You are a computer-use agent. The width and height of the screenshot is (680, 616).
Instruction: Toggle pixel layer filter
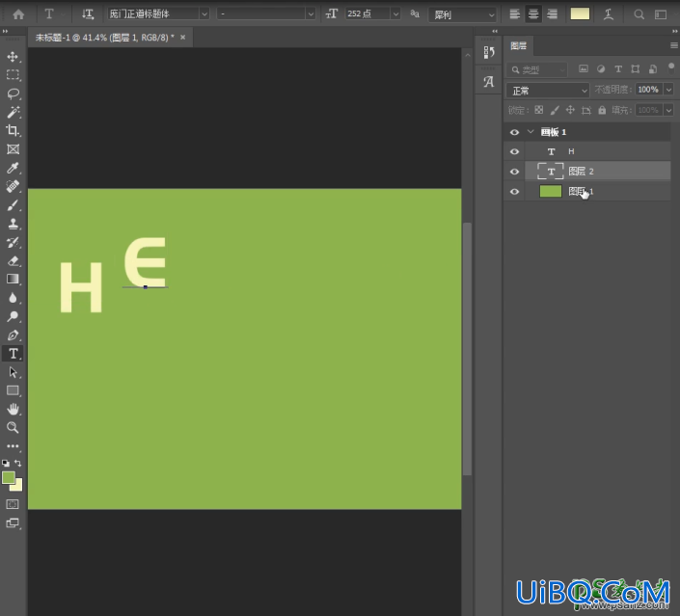tap(584, 68)
